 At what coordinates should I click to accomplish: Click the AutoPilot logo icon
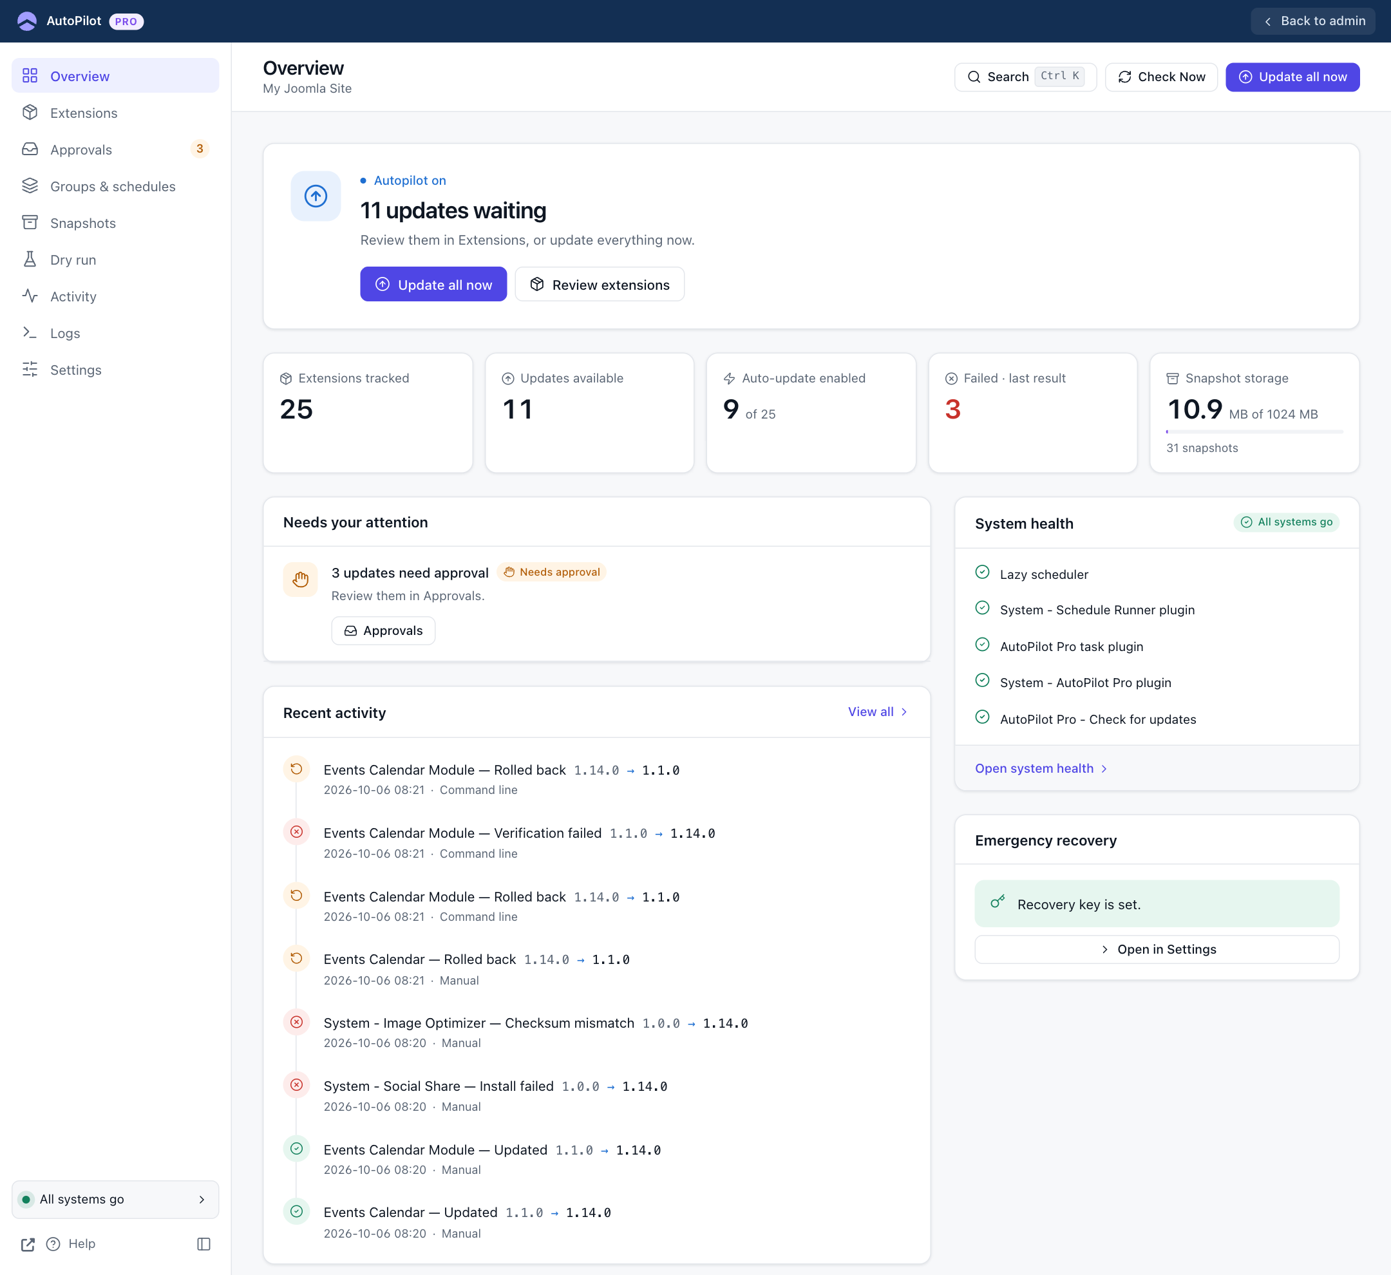pos(27,21)
